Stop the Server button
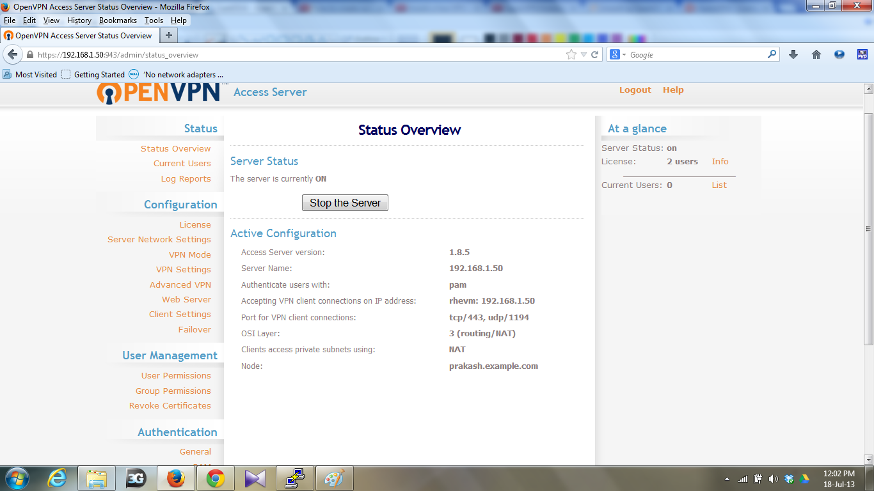The image size is (874, 491). coord(345,203)
